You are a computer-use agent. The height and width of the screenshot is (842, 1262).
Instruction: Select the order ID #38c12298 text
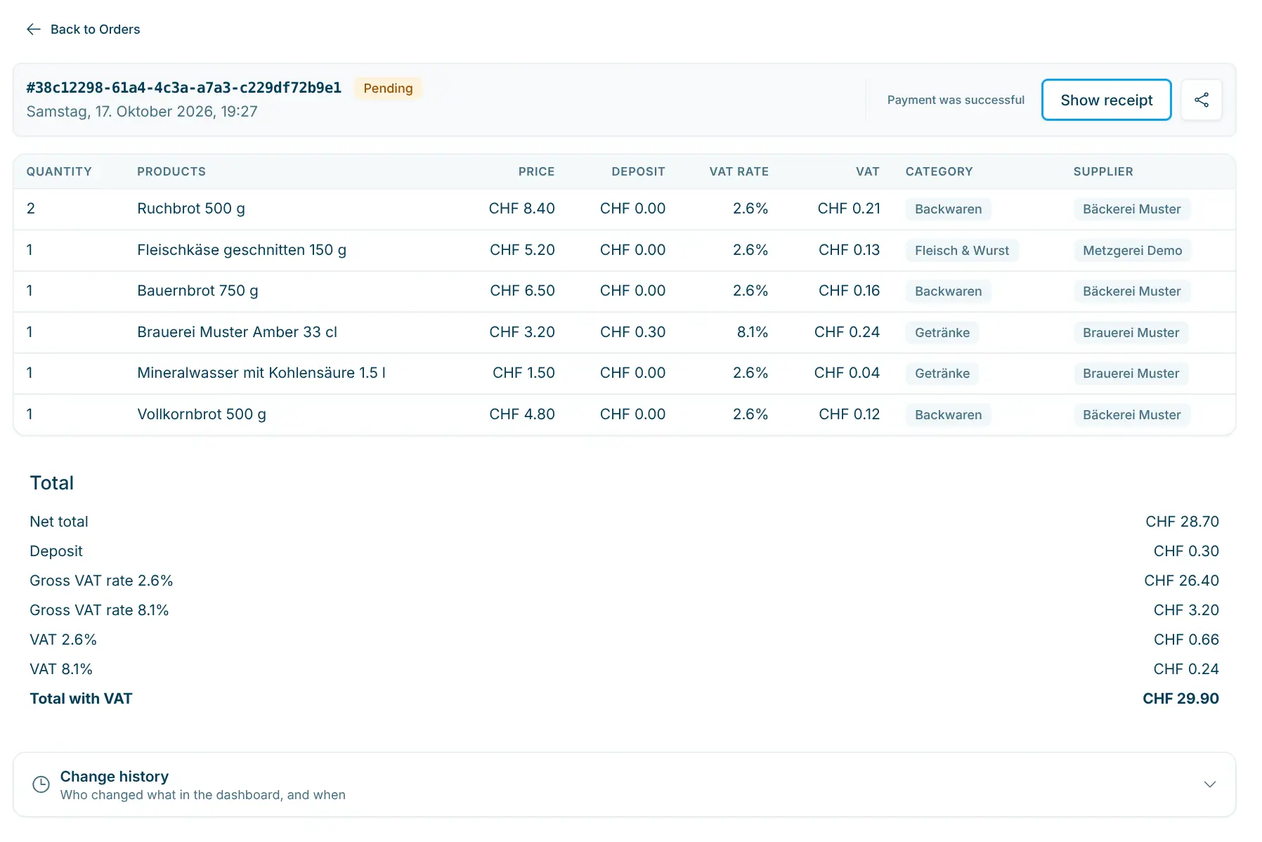183,88
